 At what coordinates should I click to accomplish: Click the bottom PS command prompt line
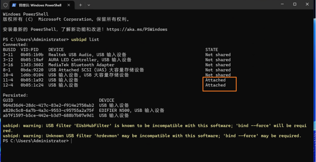(x=37, y=141)
